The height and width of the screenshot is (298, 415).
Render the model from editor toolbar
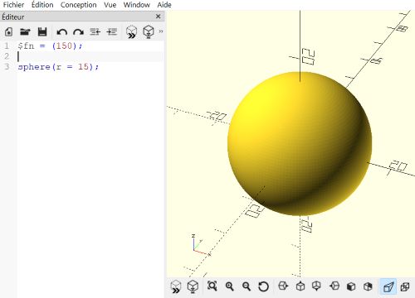pyautogui.click(x=149, y=32)
